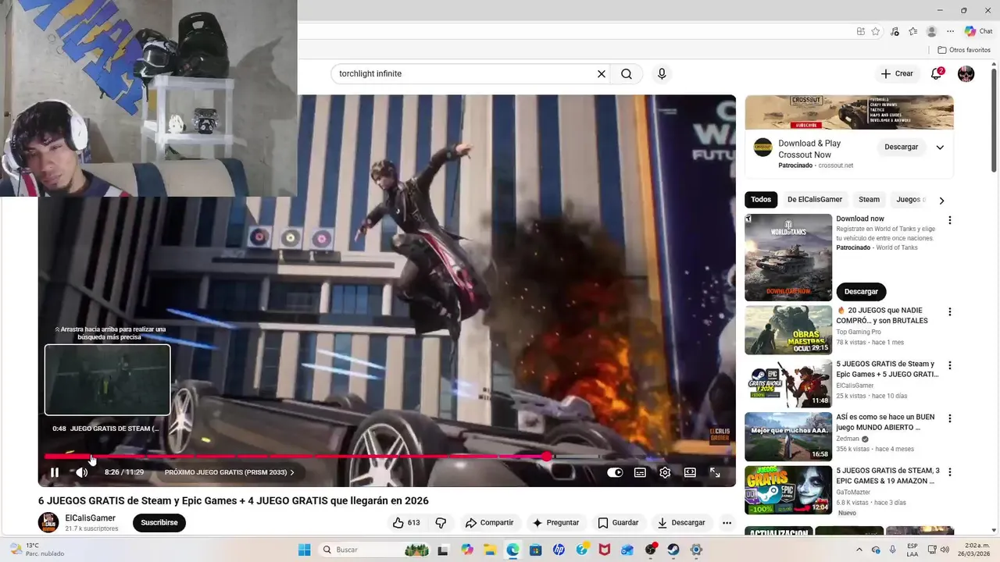Open YouTube notifications bell
The width and height of the screenshot is (1000, 562).
point(936,73)
